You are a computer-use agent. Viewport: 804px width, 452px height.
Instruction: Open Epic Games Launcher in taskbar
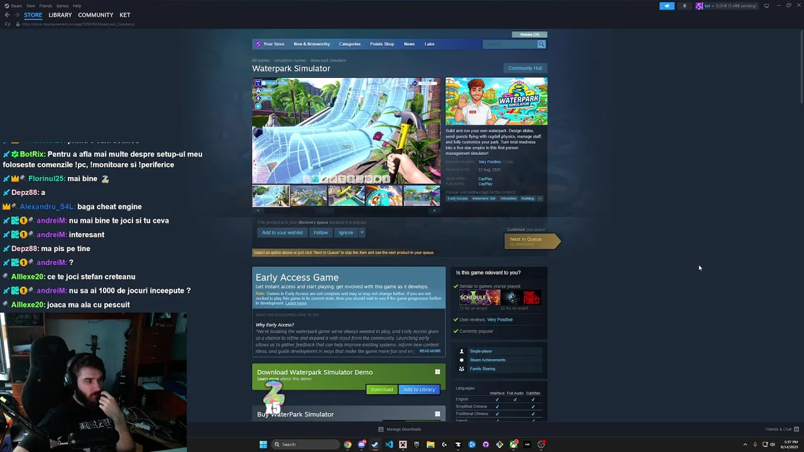coord(416,444)
